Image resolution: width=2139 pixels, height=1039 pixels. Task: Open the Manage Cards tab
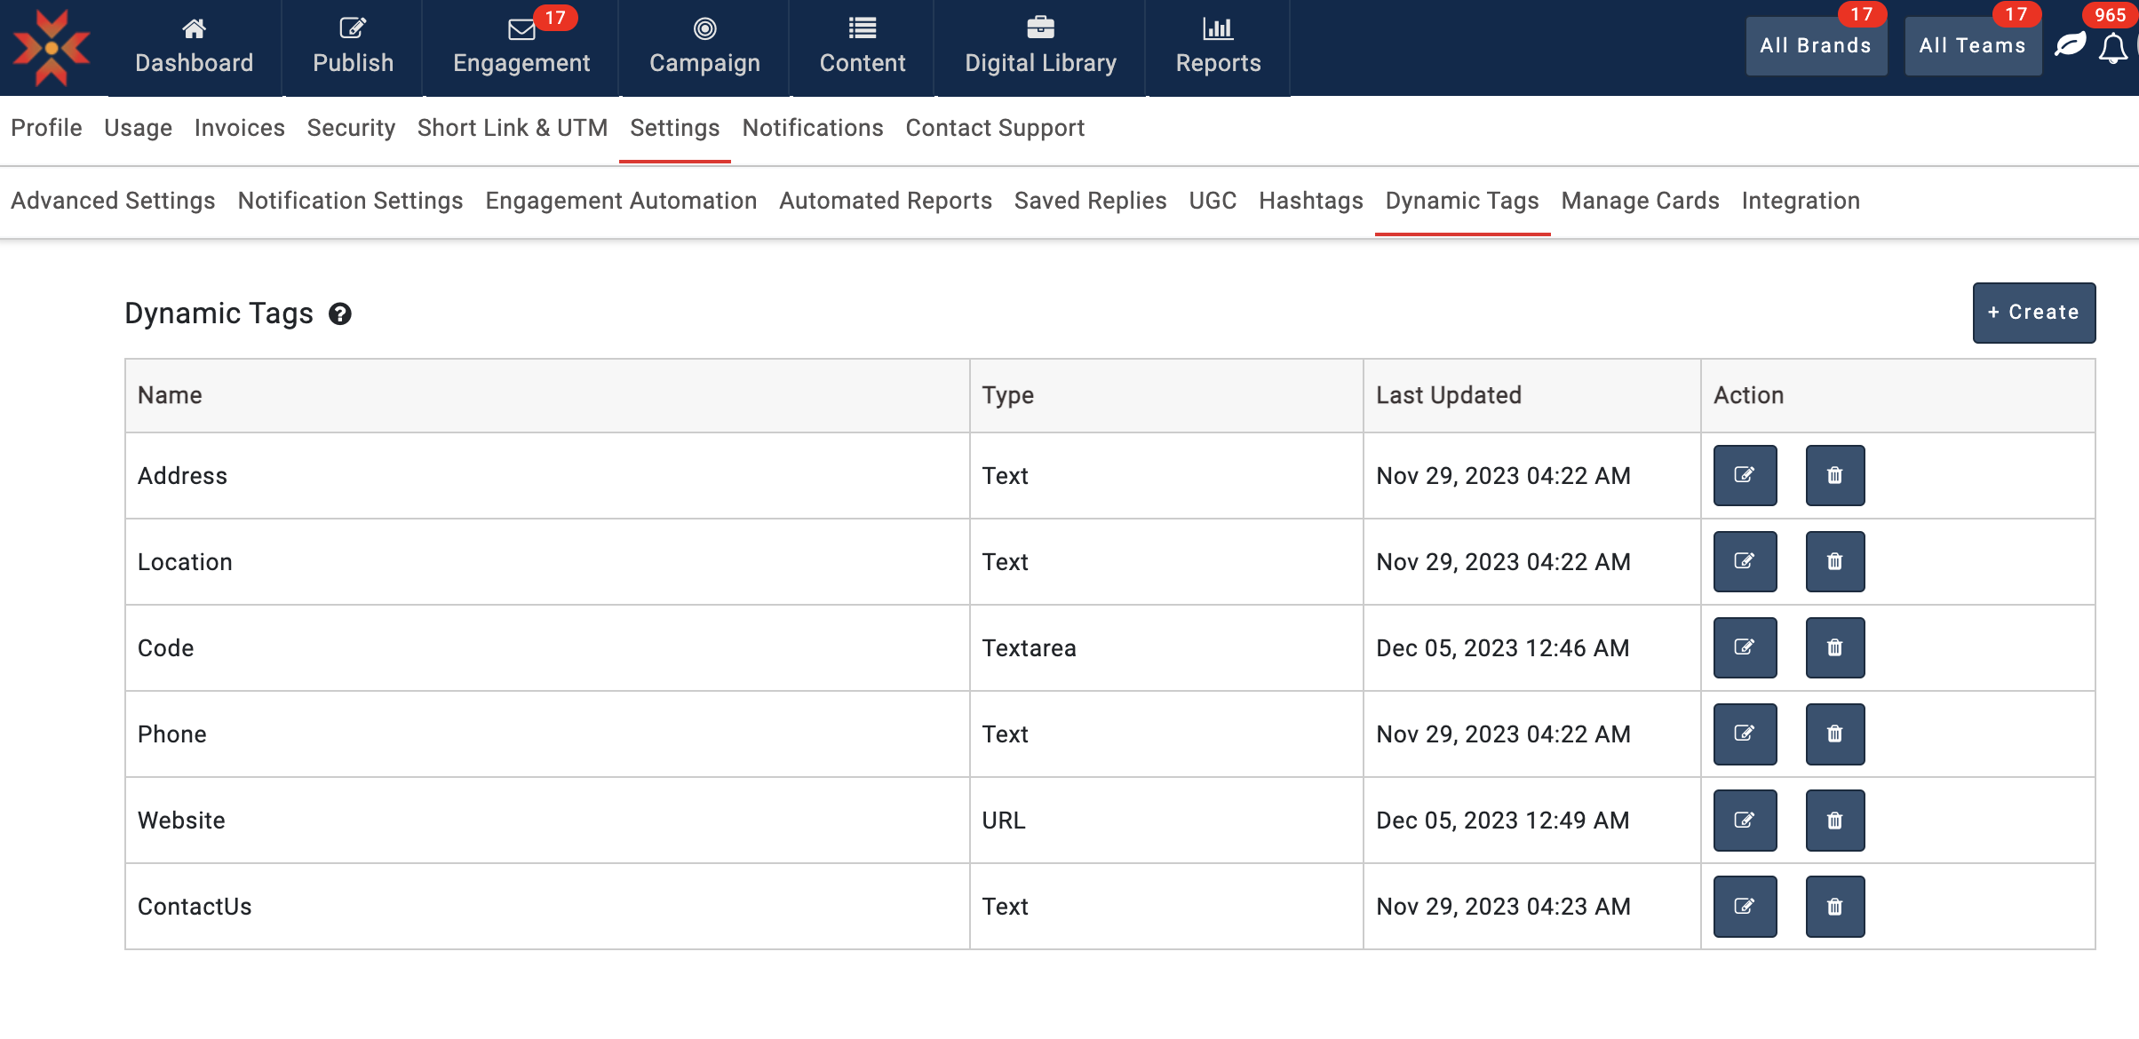(x=1640, y=201)
